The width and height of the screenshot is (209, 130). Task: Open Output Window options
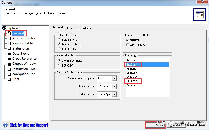(24, 64)
